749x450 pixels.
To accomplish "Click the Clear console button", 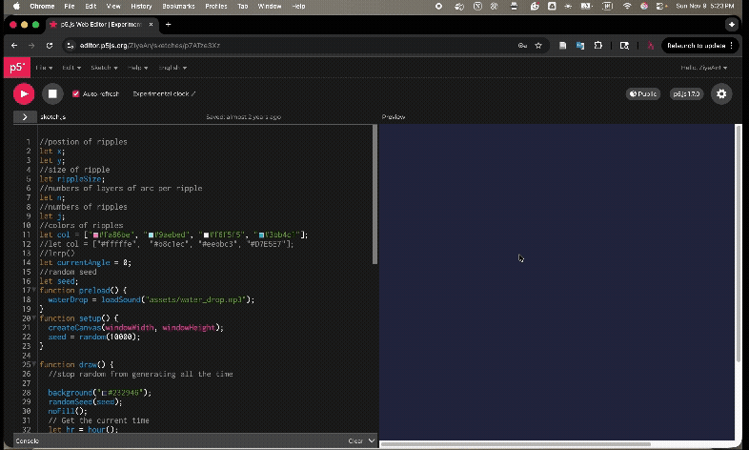I will 354,440.
